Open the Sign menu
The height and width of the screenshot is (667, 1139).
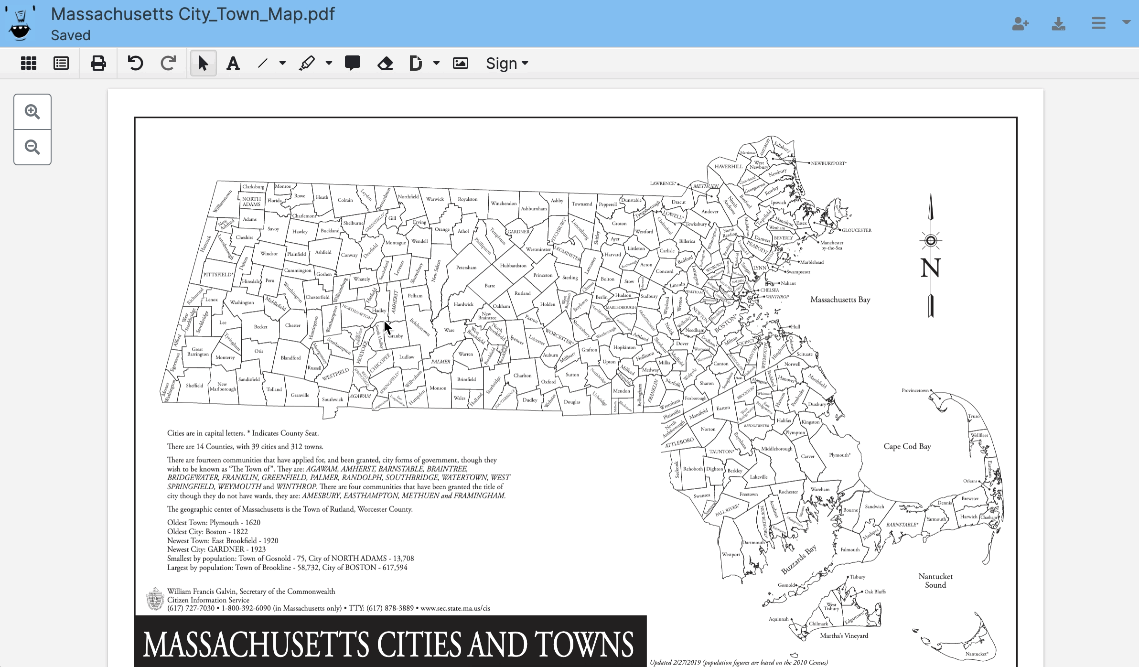point(506,63)
